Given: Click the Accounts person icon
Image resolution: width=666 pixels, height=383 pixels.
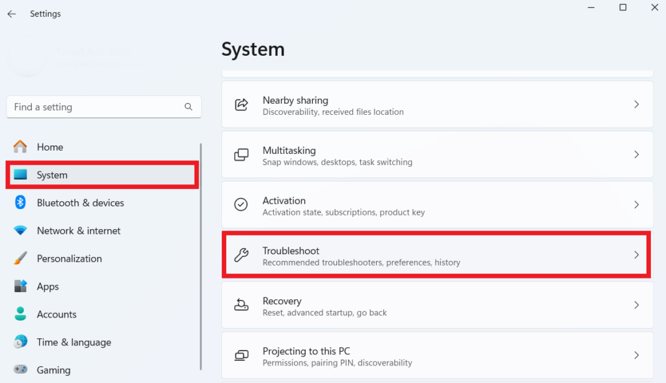Looking at the screenshot, I should (20, 314).
